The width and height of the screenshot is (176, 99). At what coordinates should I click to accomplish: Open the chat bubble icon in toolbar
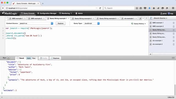click(163, 8)
